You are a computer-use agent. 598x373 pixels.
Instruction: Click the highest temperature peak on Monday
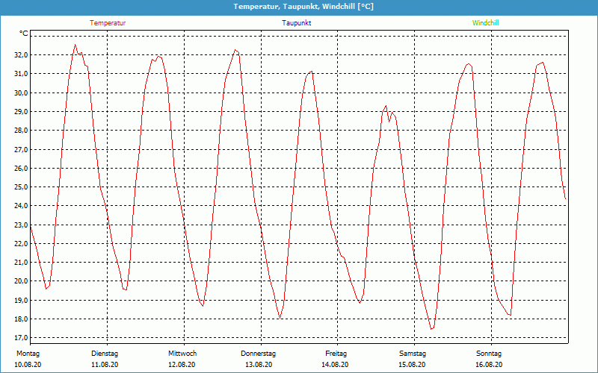pyautogui.click(x=75, y=45)
